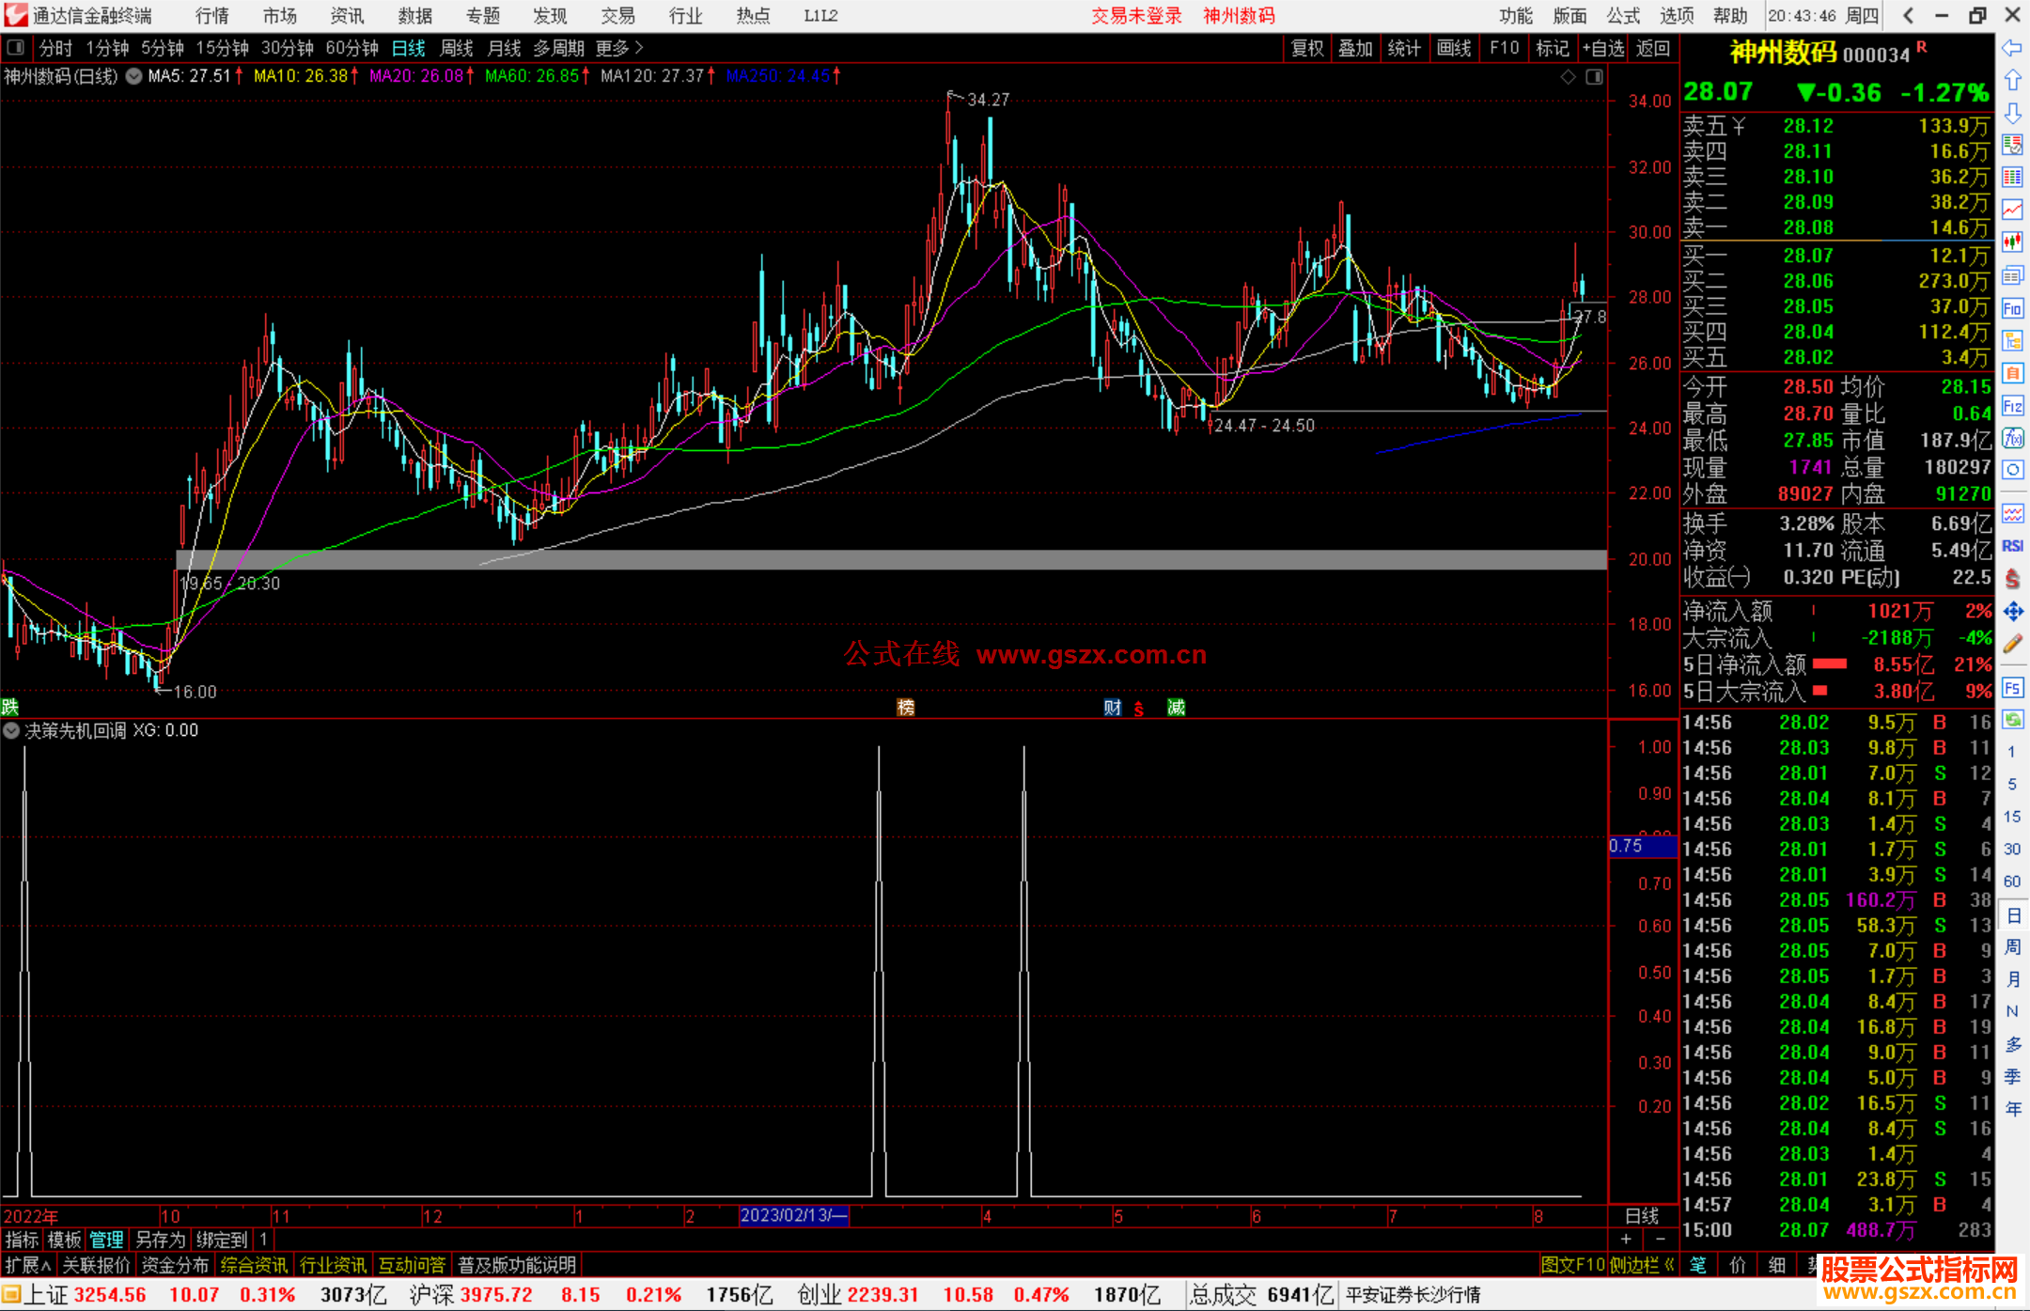The height and width of the screenshot is (1311, 2030).
Task: Switch to 周 period in sidebar
Action: (2012, 947)
